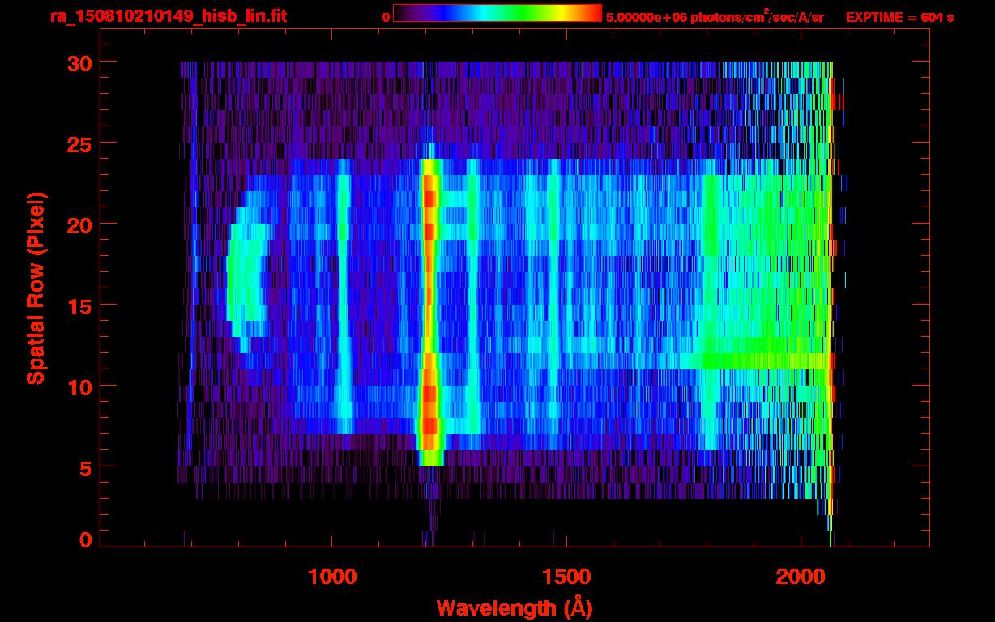Click the filename ra_150810210149_hisb_lin.fit
The image size is (995, 622).
tap(167, 16)
